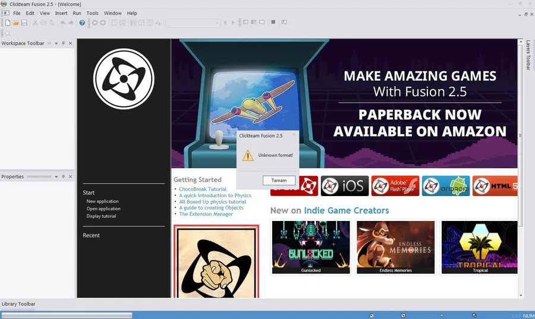The width and height of the screenshot is (535, 319).
Task: Click the Run frame icon
Action: pos(262,22)
